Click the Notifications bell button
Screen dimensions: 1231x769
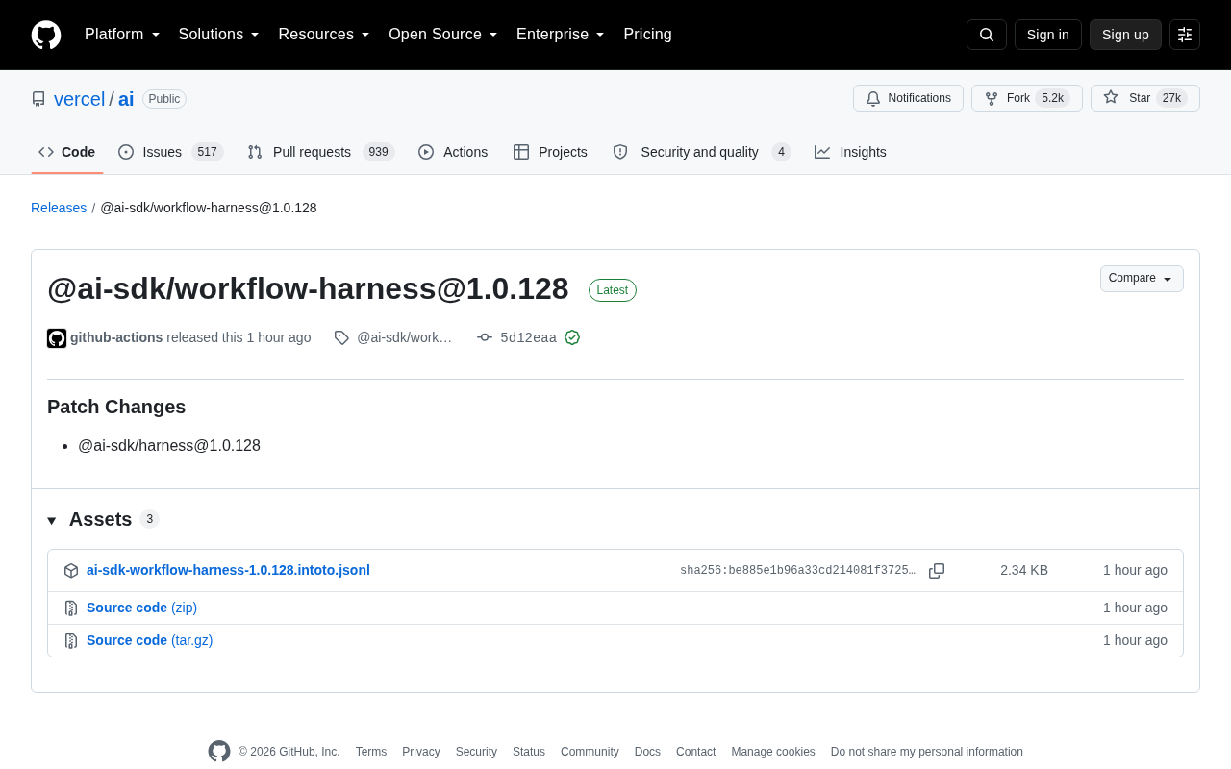pyautogui.click(x=908, y=98)
